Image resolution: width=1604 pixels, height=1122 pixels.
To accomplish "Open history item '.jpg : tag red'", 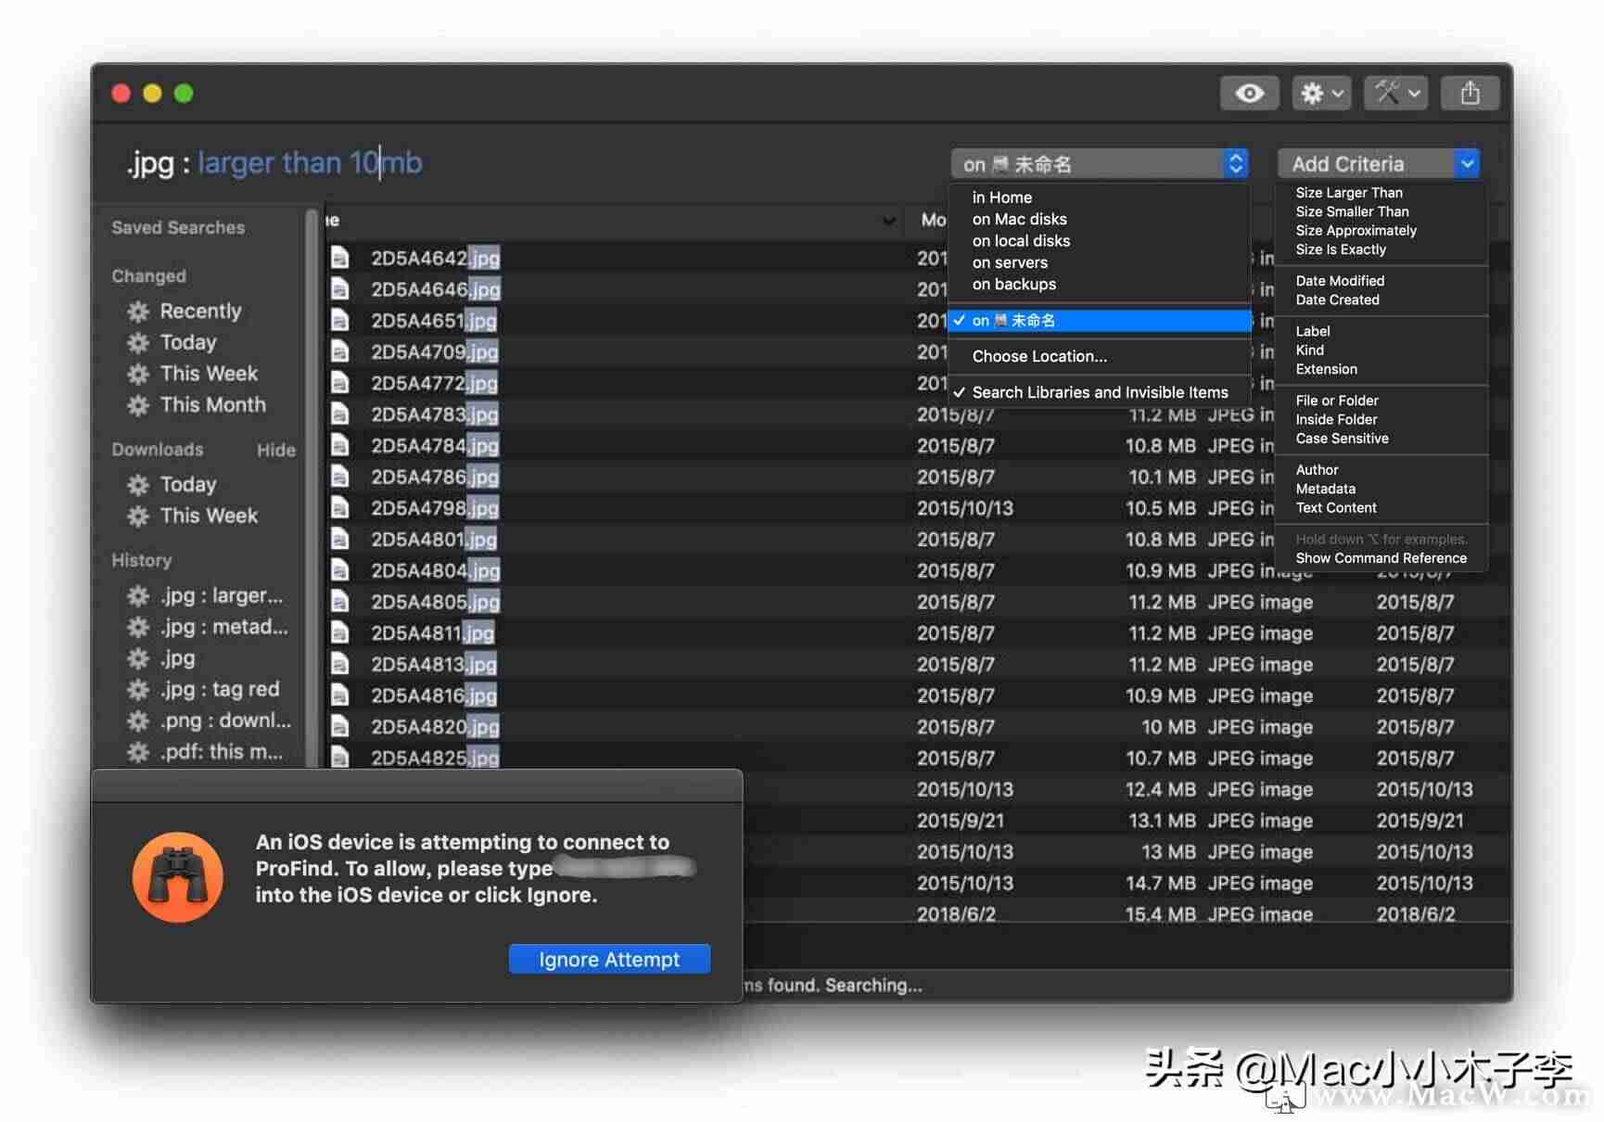I will click(219, 689).
